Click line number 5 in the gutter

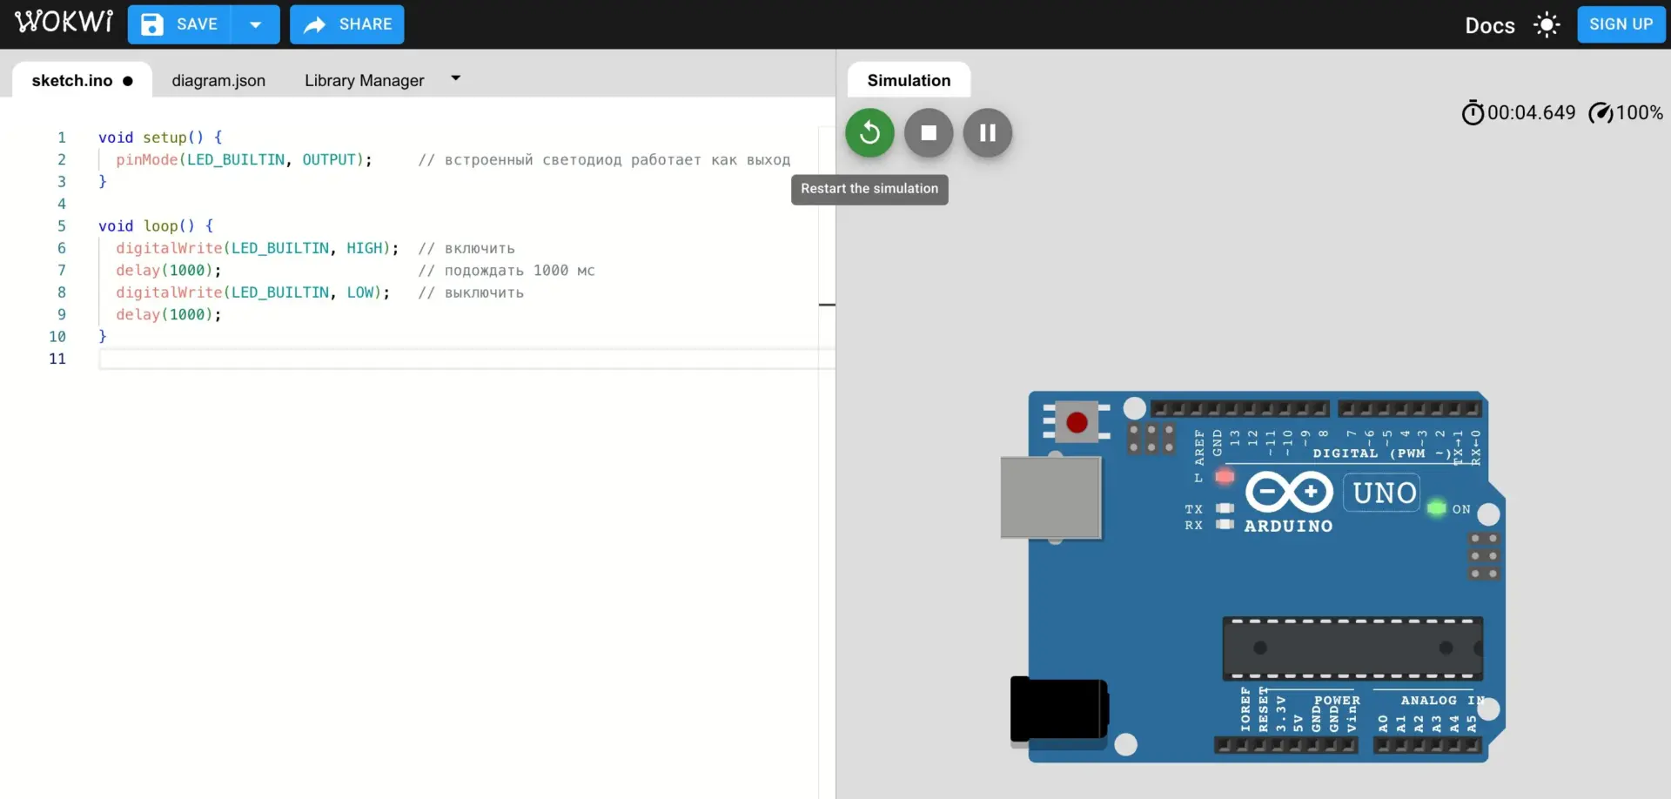[62, 226]
